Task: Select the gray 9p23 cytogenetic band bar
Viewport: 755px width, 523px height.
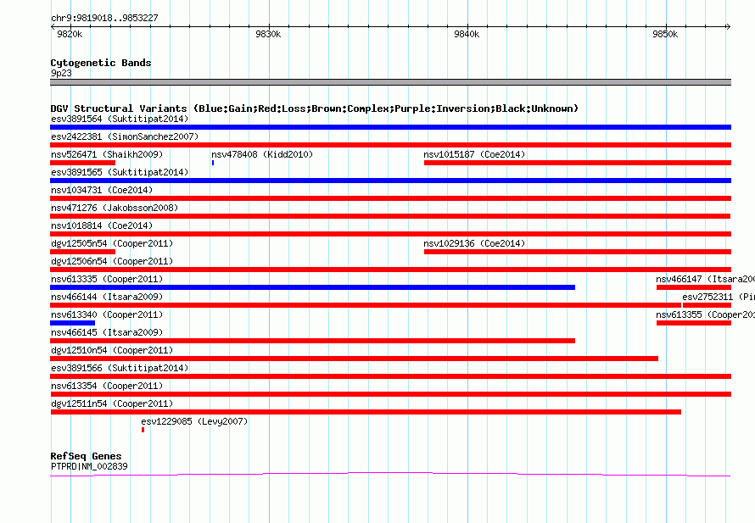Action: [x=390, y=82]
